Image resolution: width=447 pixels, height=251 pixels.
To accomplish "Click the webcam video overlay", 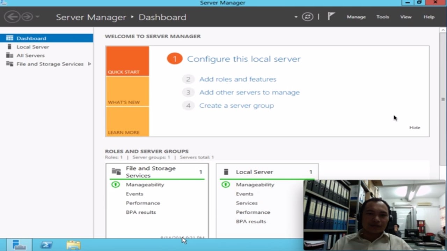I will click(x=375, y=215).
